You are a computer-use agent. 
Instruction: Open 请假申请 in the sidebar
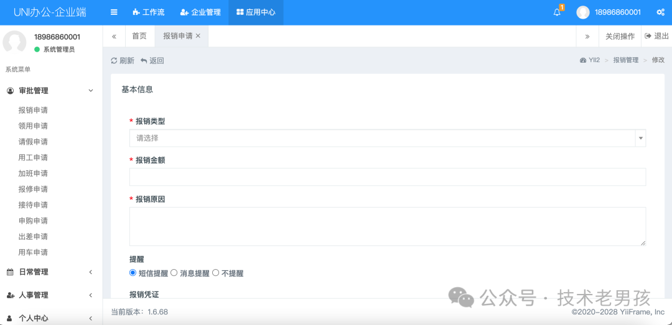pos(33,142)
